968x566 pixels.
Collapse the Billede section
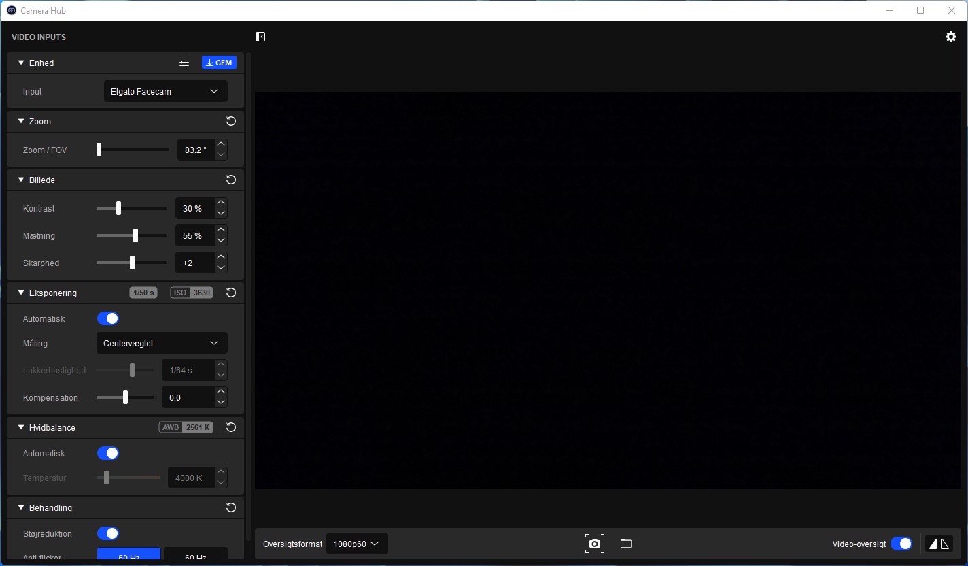(x=21, y=180)
